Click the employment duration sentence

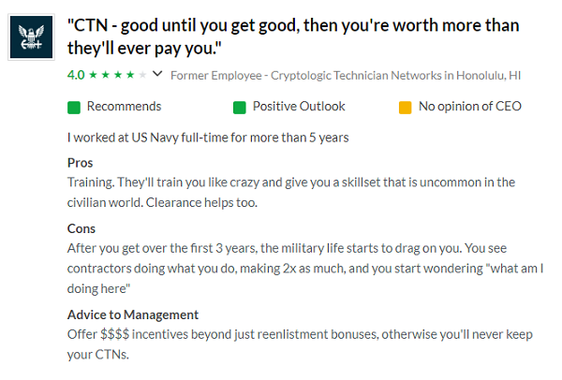(208, 138)
